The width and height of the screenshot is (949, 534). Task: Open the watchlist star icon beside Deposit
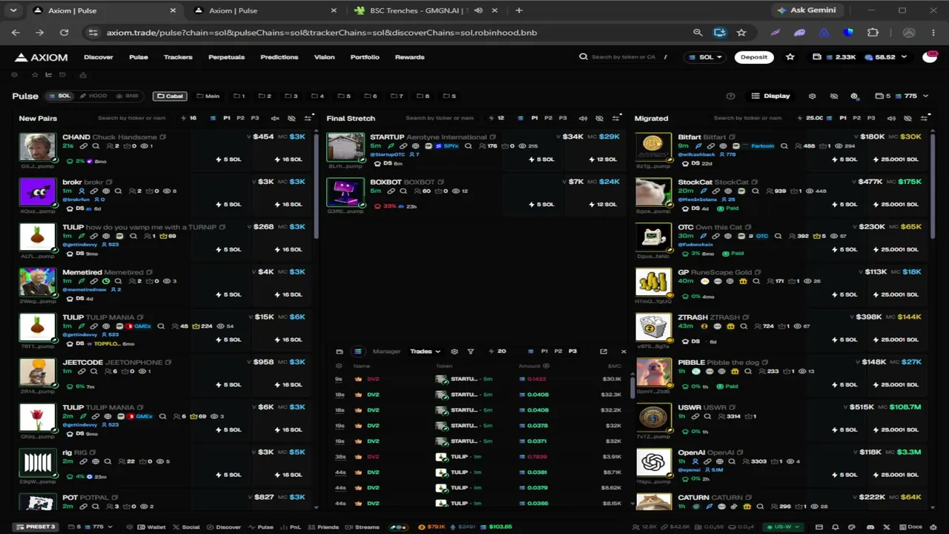pos(790,57)
